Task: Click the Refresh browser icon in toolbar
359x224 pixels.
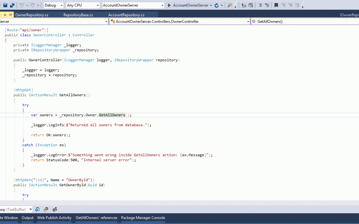Action: (217, 5)
